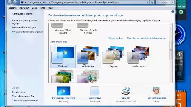Open the Toegankelijkheidscentrum link

point(25,100)
